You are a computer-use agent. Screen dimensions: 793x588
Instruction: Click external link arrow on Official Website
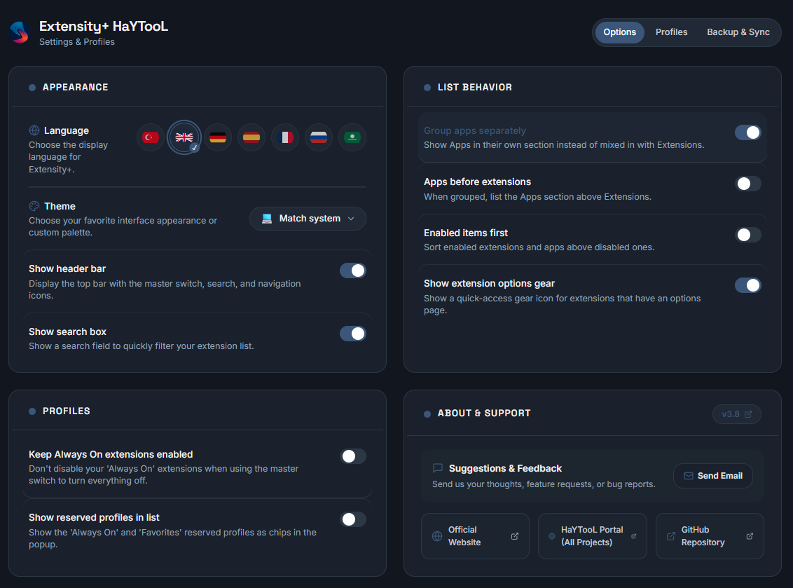click(515, 536)
